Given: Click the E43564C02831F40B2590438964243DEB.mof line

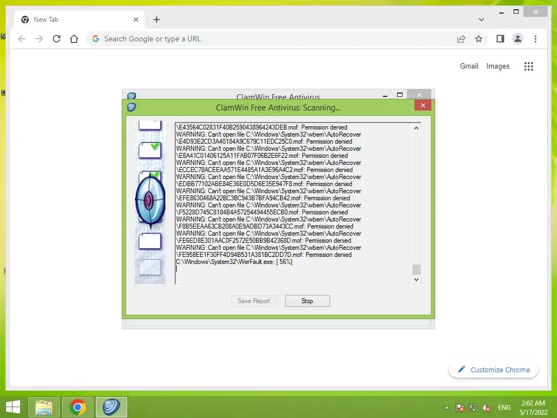Looking at the screenshot, I should click(262, 127).
